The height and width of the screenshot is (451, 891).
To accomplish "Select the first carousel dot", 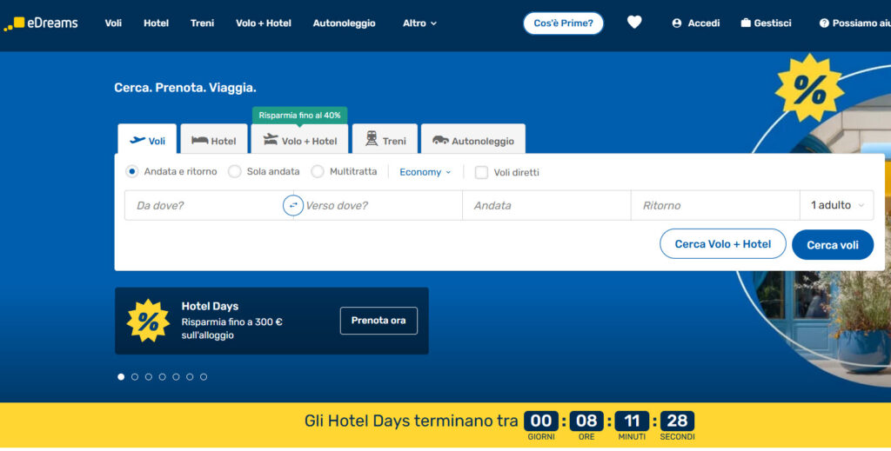I will pyautogui.click(x=121, y=376).
